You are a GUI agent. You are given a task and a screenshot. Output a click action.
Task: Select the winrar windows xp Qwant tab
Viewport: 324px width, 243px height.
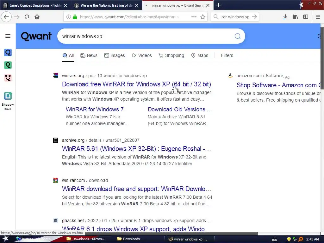tap(178, 5)
